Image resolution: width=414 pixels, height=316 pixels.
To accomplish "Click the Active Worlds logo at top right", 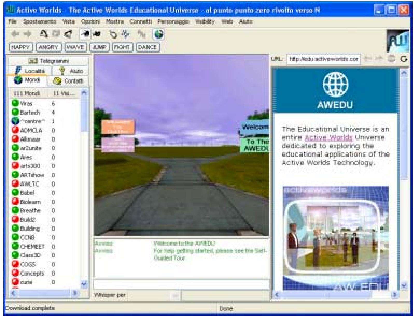I will pyautogui.click(x=398, y=41).
